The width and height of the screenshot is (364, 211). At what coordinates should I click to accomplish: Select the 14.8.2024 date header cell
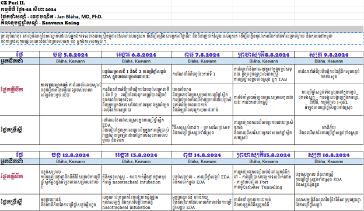(202, 155)
